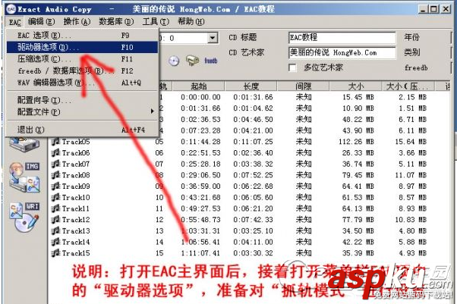Click the music note icon of Track13

coord(55,231)
